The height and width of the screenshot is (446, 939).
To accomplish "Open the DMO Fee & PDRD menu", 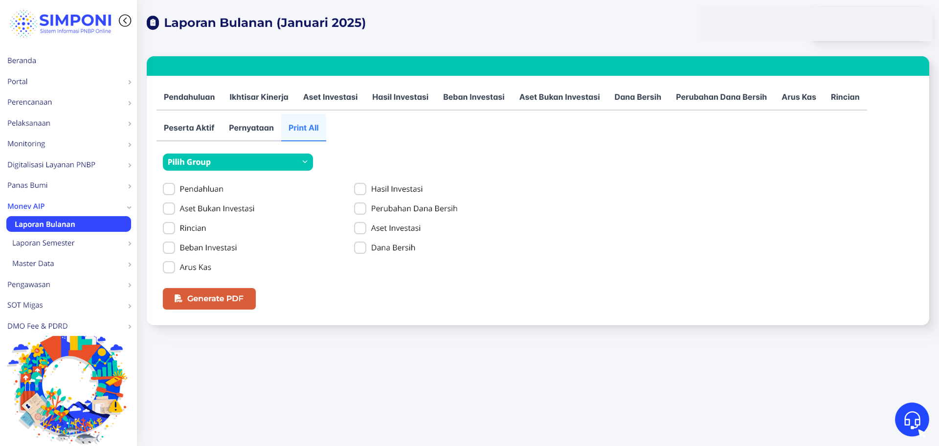I will [x=38, y=326].
